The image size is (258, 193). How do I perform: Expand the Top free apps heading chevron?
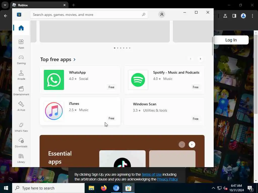tap(75, 59)
